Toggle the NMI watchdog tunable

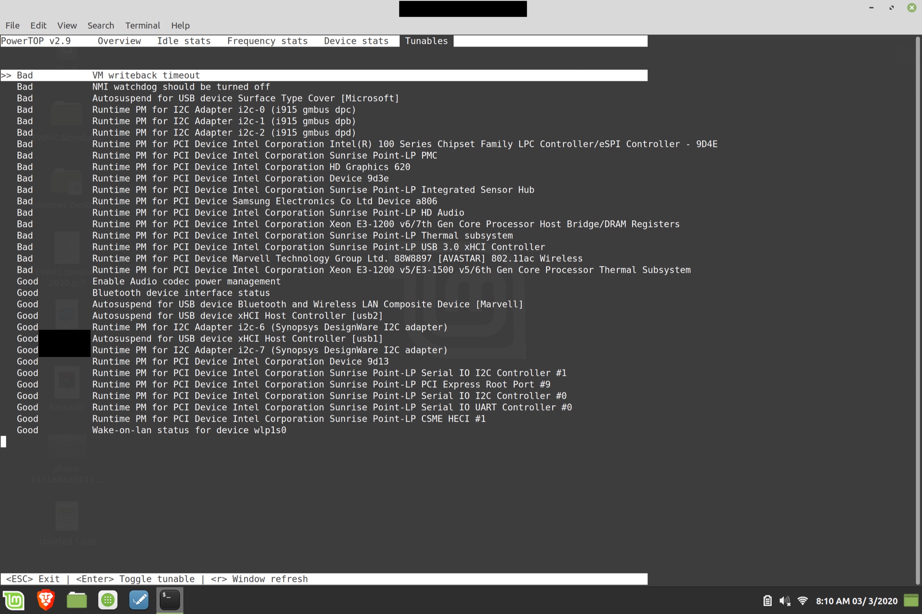tap(181, 86)
